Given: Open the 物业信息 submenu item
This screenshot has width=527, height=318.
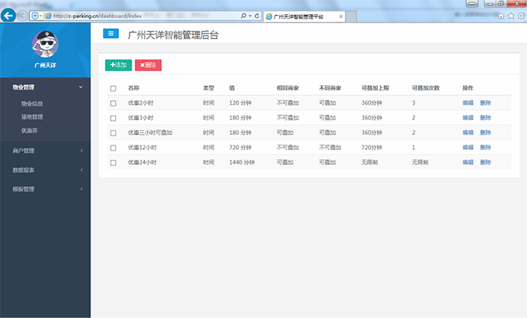Looking at the screenshot, I should point(32,104).
